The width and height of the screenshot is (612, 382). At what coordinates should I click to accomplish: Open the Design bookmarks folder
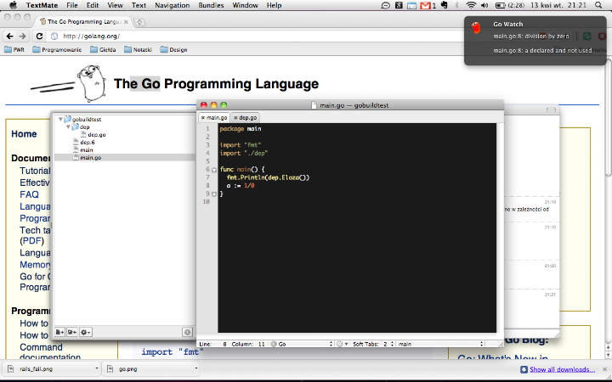tap(173, 49)
